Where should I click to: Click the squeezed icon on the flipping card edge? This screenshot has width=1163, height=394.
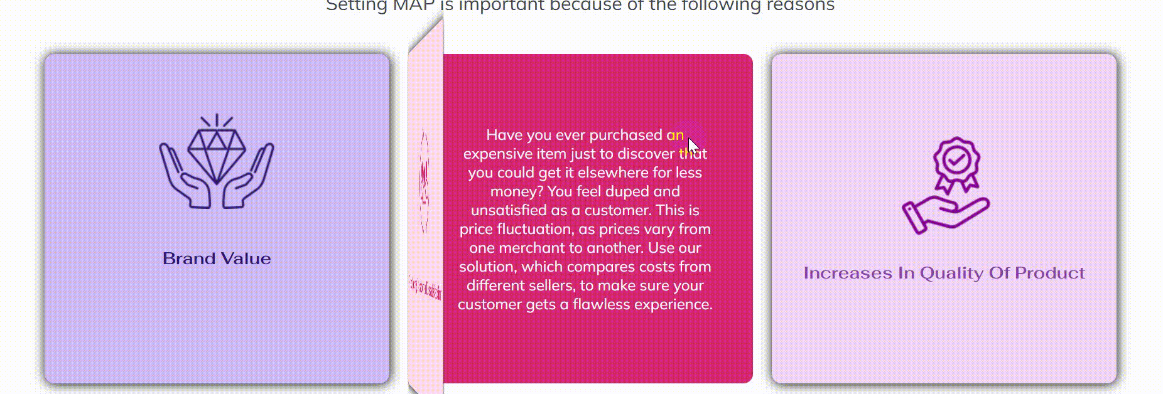click(425, 182)
